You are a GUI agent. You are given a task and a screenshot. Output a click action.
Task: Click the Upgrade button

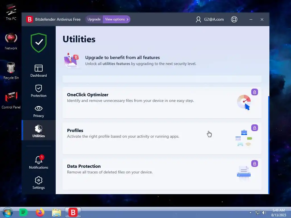pyautogui.click(x=94, y=19)
